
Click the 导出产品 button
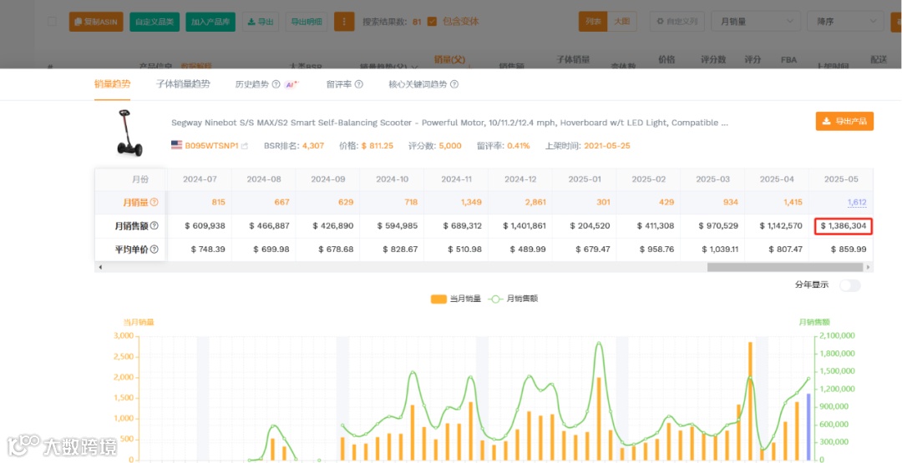coord(844,121)
